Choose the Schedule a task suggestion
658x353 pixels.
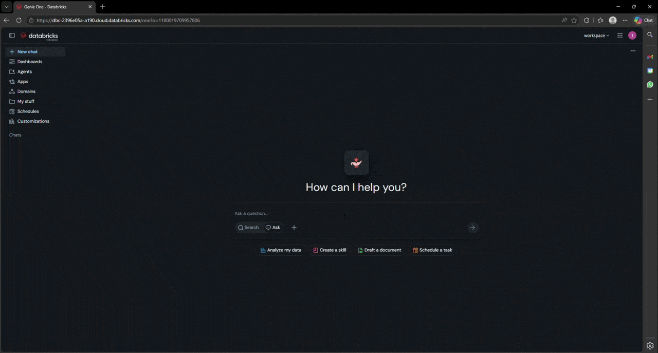click(x=432, y=250)
